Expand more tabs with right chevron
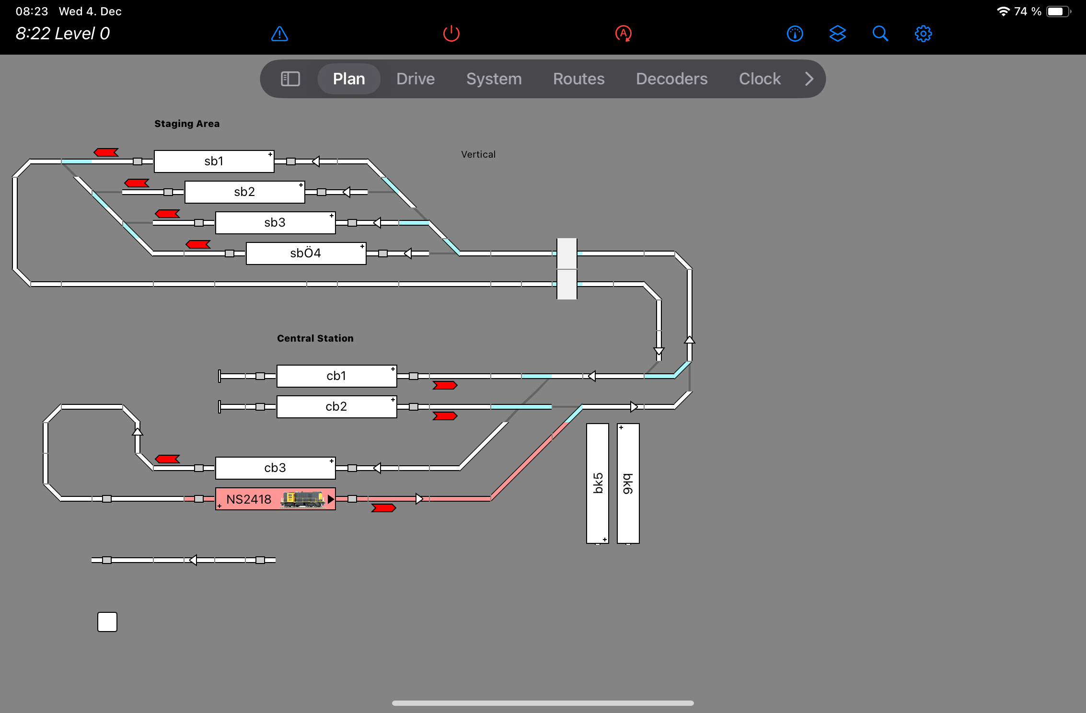The width and height of the screenshot is (1086, 713). pos(809,79)
